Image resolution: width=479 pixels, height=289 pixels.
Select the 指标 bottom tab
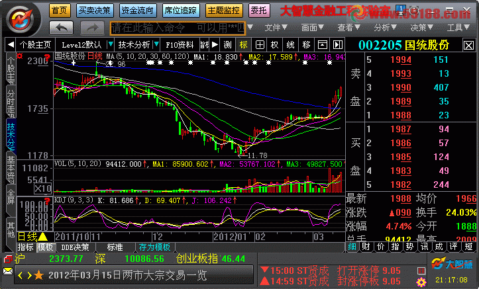(26, 247)
